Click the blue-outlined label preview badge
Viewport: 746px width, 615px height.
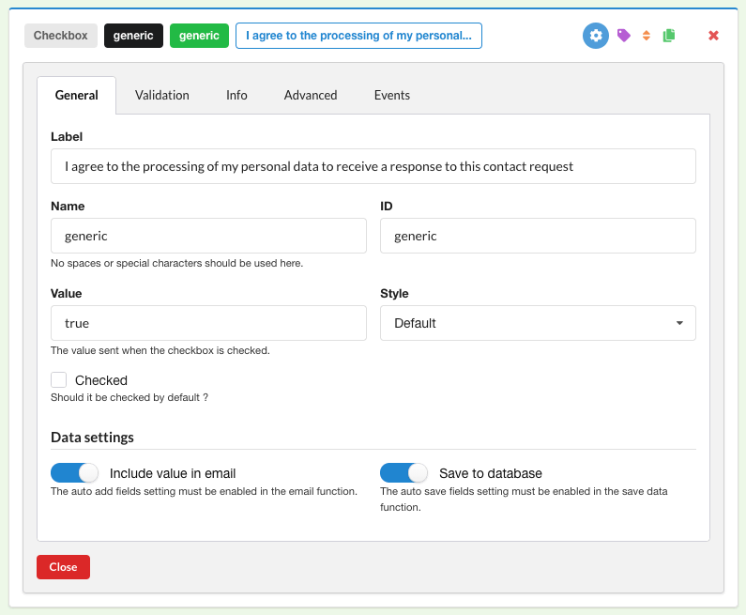coord(358,36)
